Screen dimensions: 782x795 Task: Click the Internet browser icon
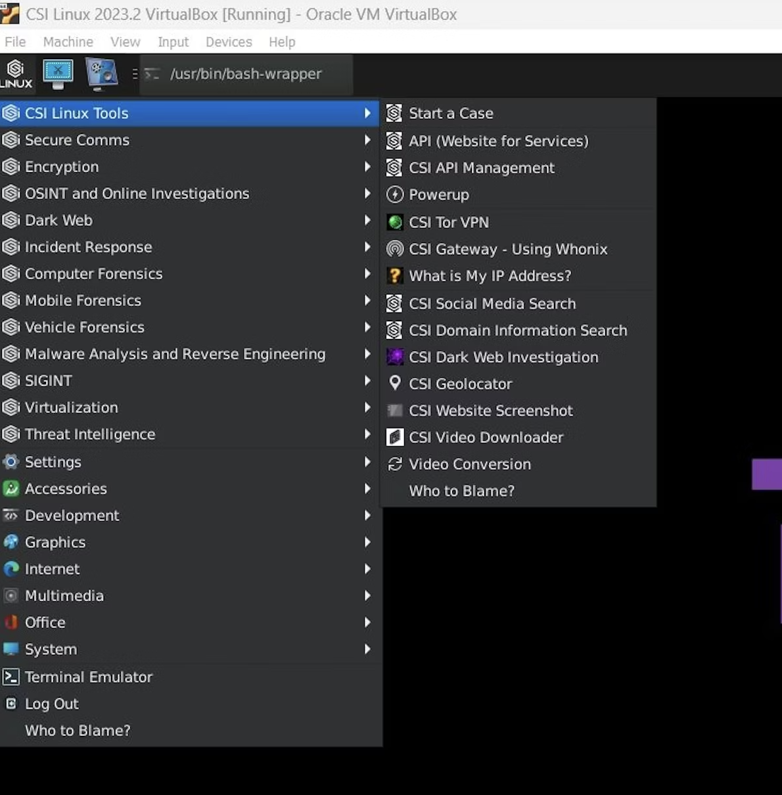coord(11,569)
